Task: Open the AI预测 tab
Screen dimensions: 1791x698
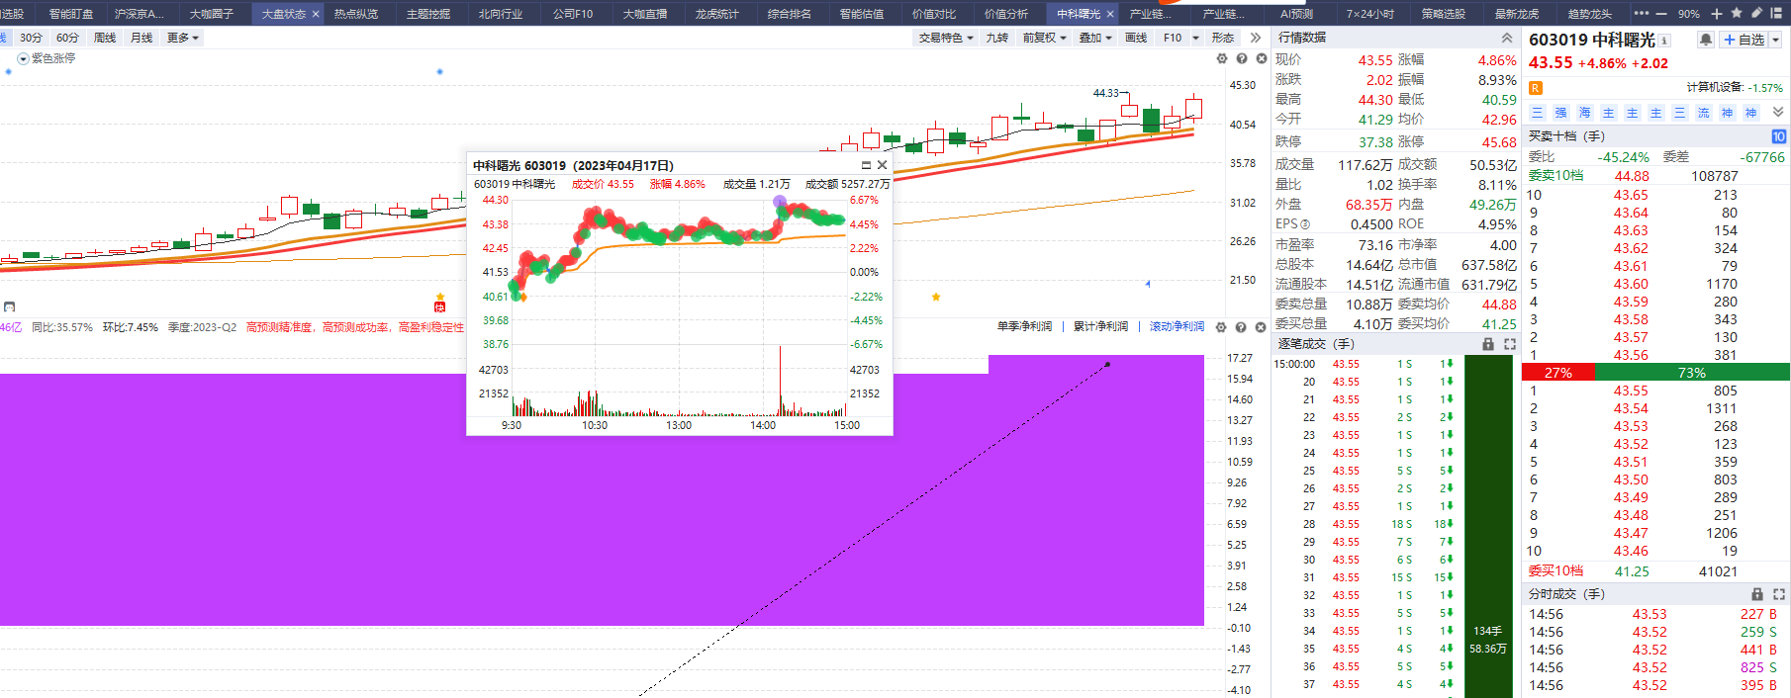Action: coord(1296,14)
